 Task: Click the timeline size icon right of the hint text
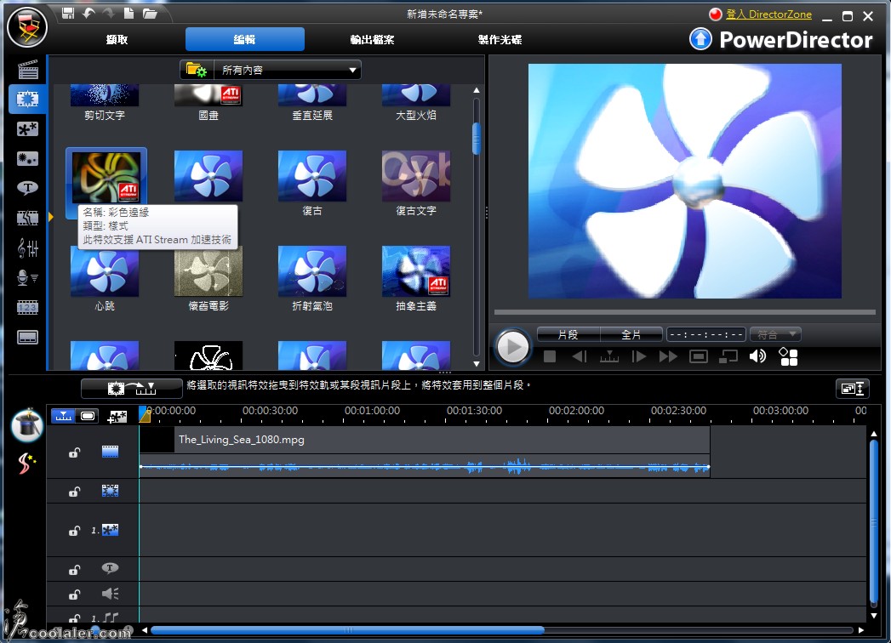pos(853,389)
